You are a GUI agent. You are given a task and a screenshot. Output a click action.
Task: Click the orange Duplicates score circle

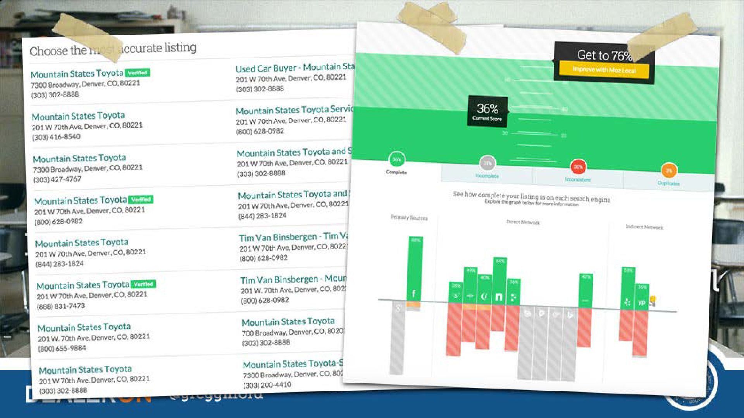pos(669,171)
